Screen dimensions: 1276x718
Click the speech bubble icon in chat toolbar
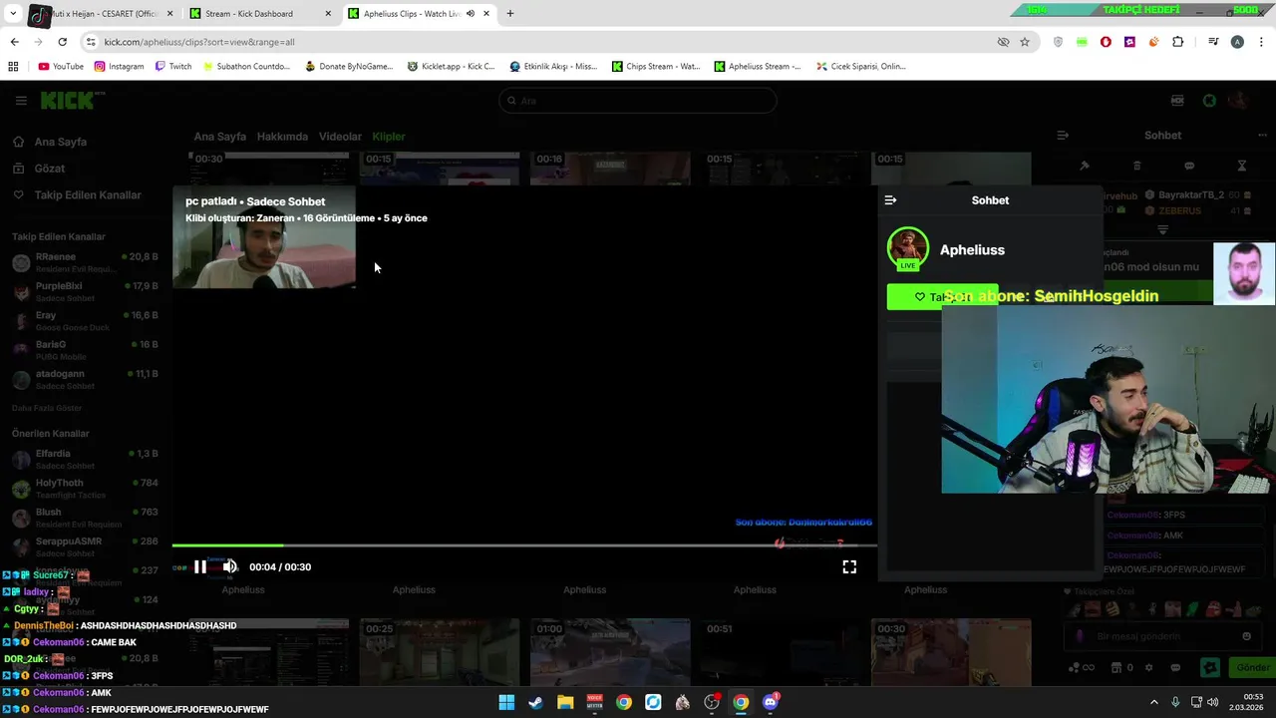[x=1189, y=166]
